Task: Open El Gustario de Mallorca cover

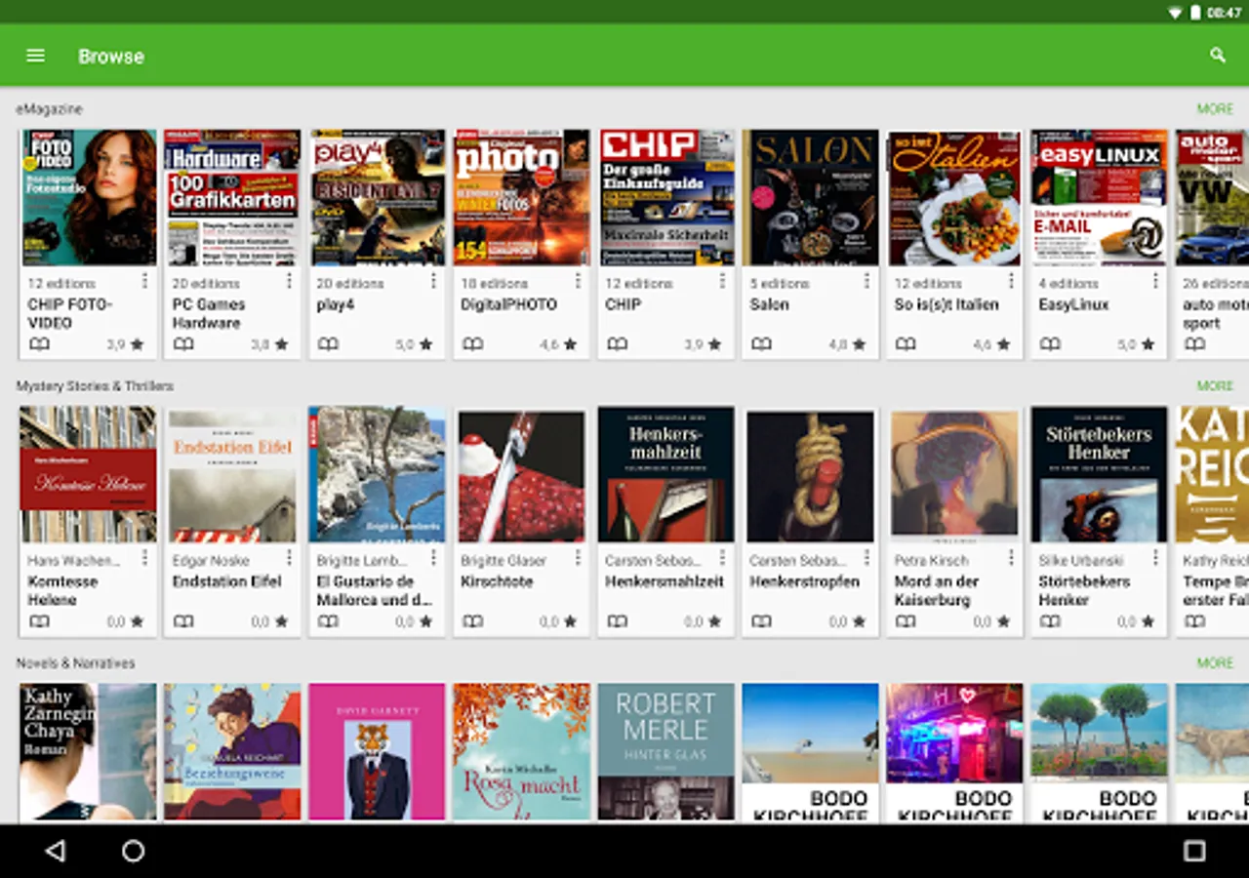Action: 377,474
